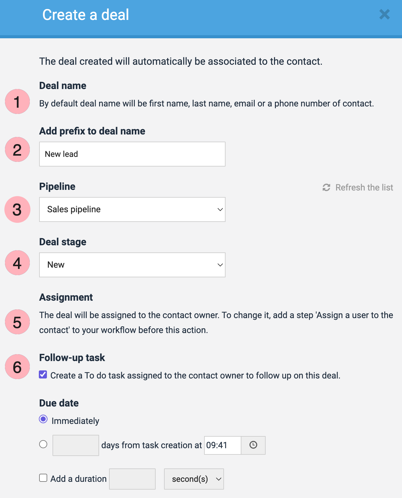402x498 pixels.
Task: Focus the deal name prefix input
Action: [x=132, y=154]
